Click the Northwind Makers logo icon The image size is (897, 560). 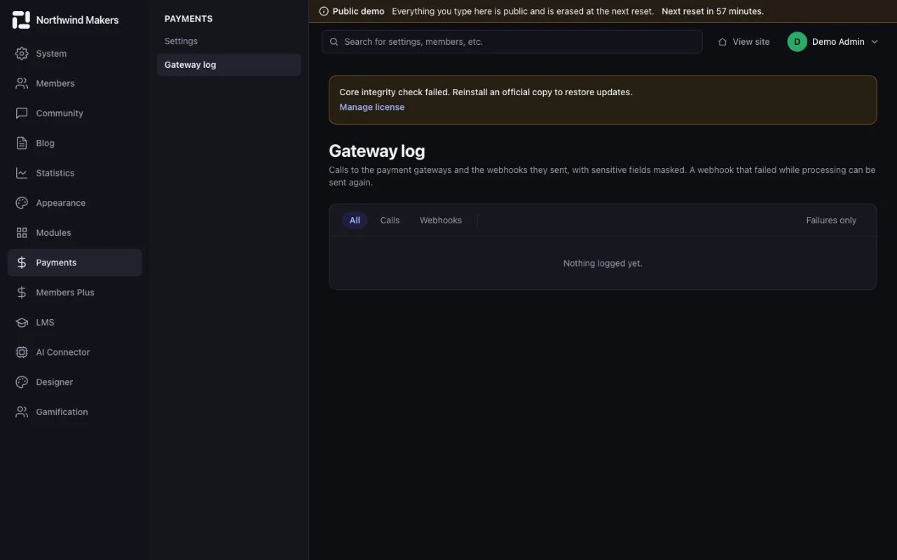(21, 20)
